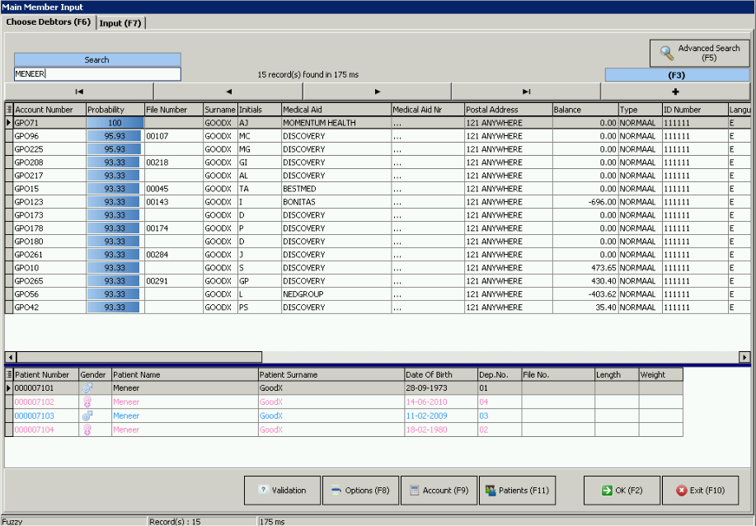Switch to the Input (F7) tab
Screen dimensions: 756x526
coord(120,23)
